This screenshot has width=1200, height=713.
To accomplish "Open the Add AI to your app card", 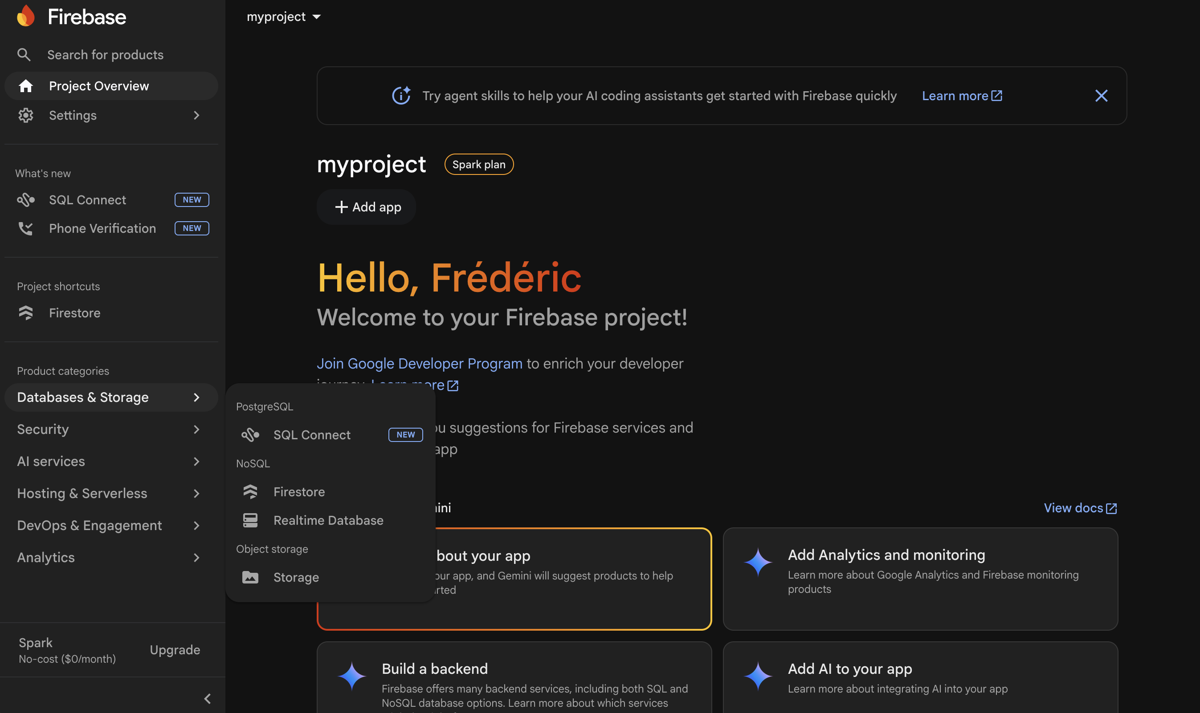I will tap(920, 677).
